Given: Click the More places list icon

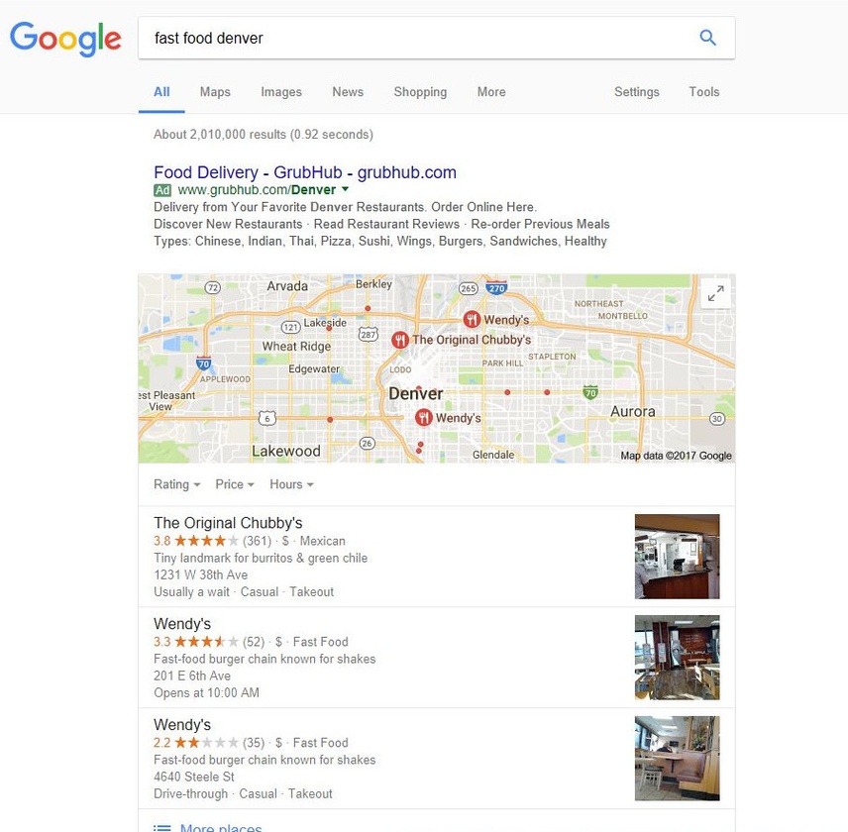Looking at the screenshot, I should click(x=161, y=827).
